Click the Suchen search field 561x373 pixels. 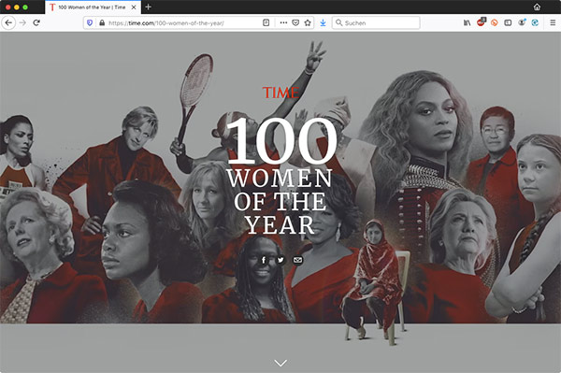(x=376, y=22)
